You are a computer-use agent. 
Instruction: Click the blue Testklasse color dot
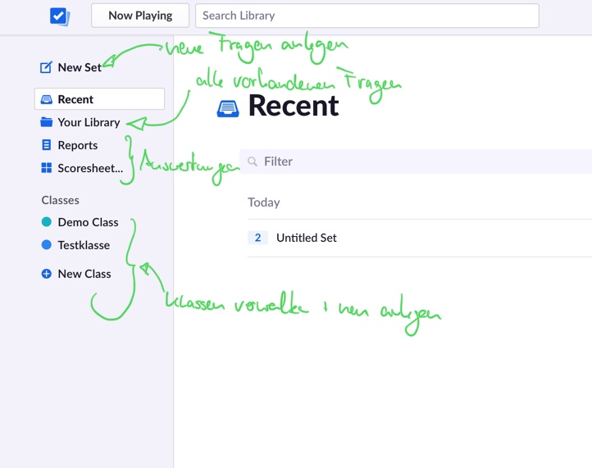coord(47,245)
